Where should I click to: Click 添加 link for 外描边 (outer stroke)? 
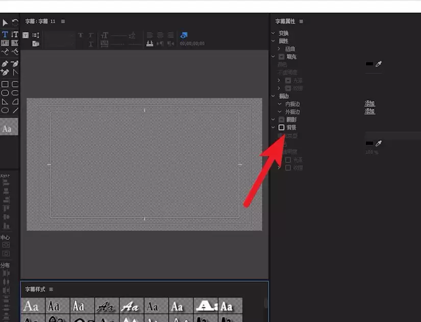point(369,111)
